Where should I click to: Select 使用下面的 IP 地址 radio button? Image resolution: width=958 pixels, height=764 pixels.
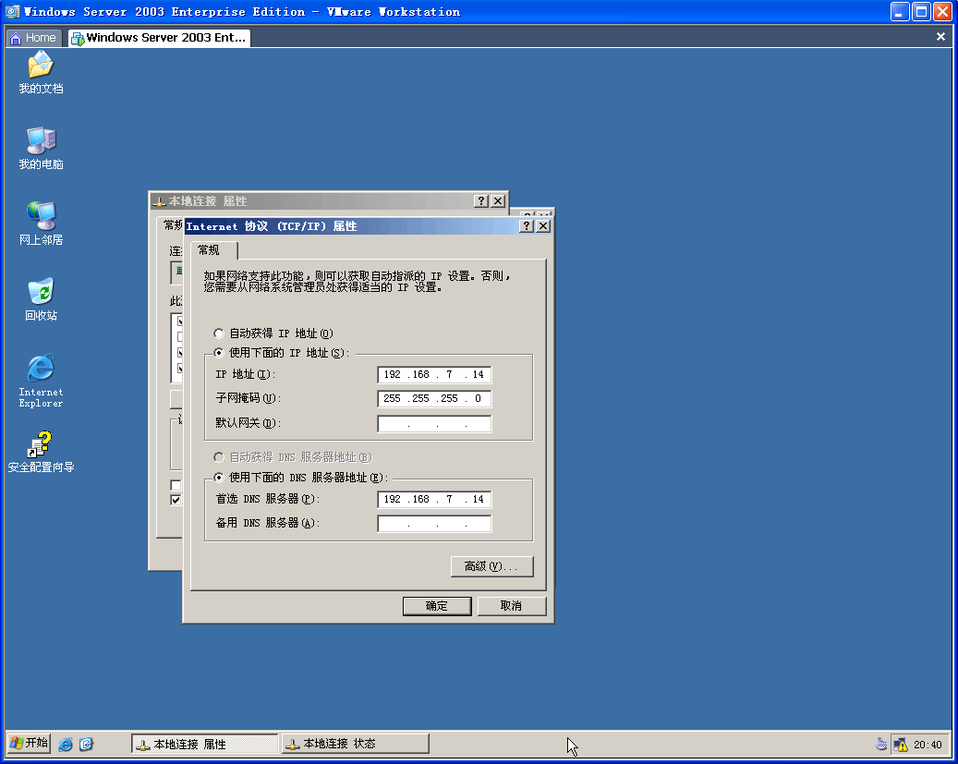219,353
